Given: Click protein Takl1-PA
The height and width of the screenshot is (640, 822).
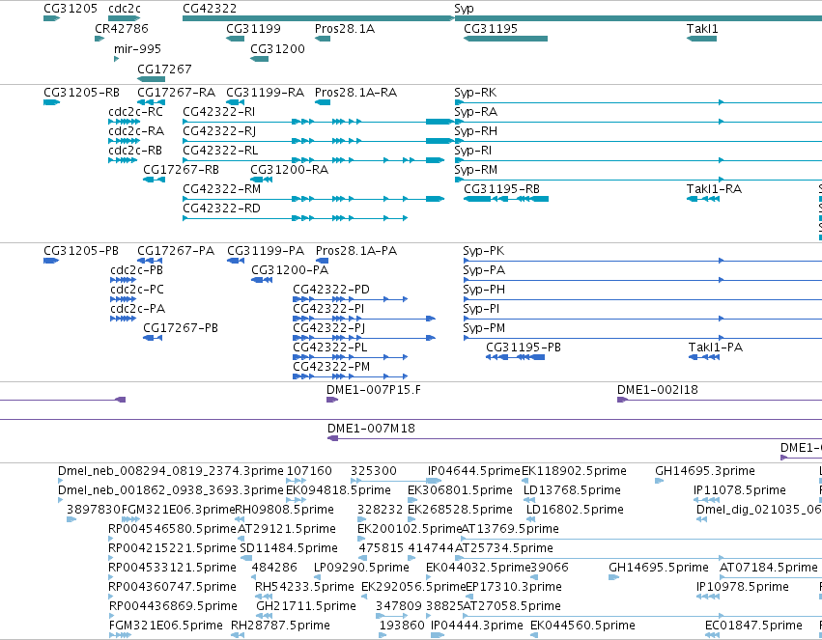Looking at the screenshot, I should click(x=716, y=348).
